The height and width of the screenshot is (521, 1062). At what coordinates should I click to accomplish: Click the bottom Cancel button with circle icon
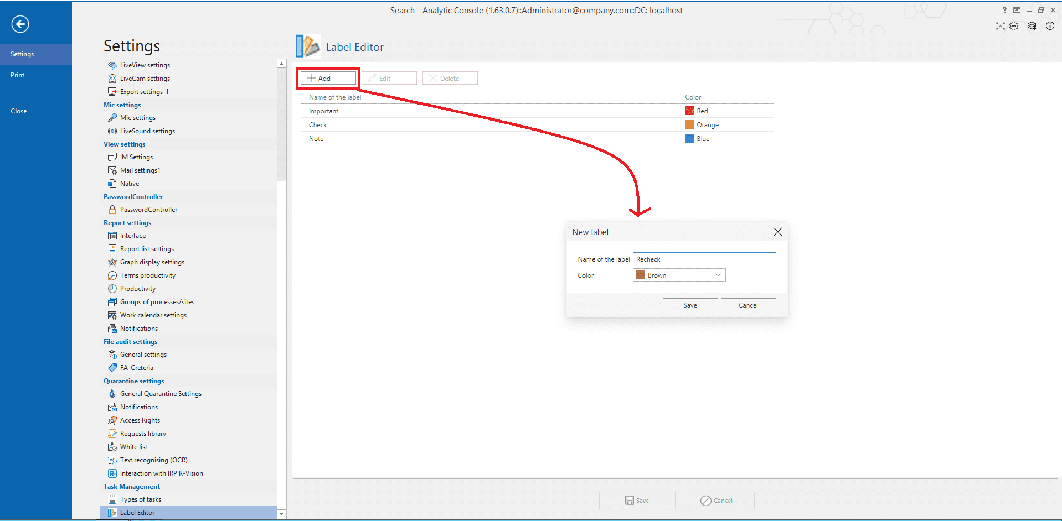tap(716, 501)
